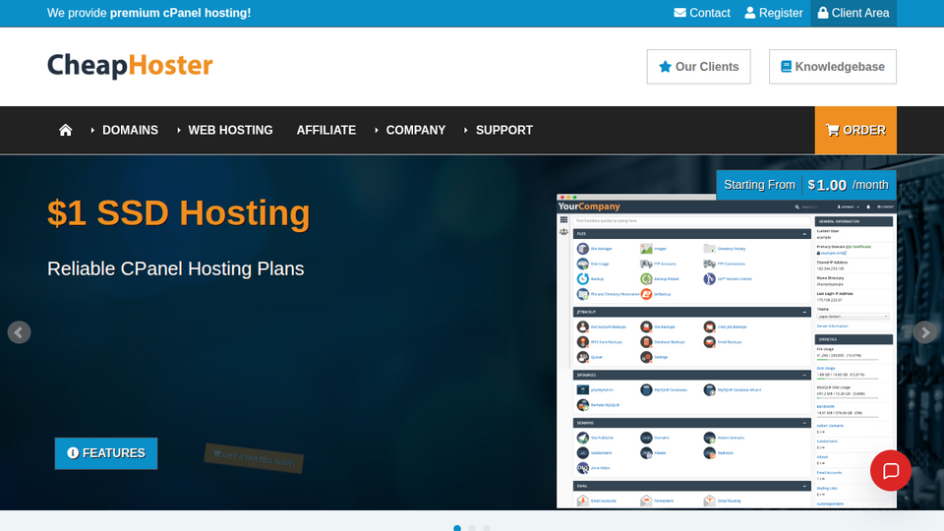Go to the home page via house icon

click(66, 130)
